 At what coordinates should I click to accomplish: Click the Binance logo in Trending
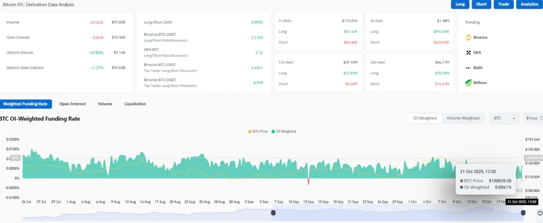(468, 38)
